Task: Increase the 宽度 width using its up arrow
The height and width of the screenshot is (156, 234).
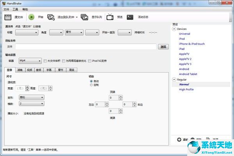Action: [27, 87]
